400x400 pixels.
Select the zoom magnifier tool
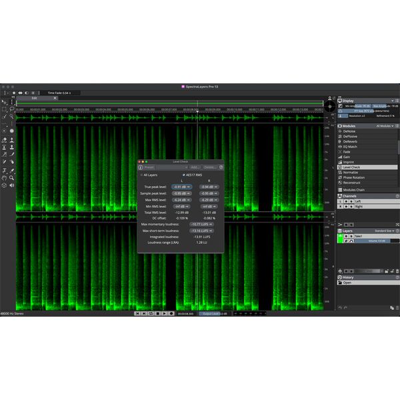pos(12,178)
